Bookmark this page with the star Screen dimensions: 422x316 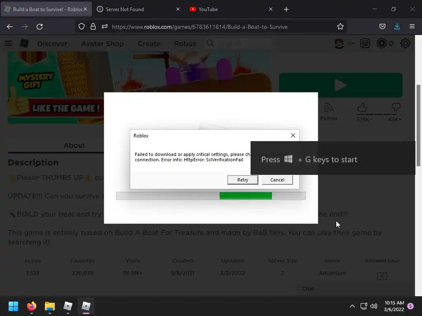coord(340,27)
